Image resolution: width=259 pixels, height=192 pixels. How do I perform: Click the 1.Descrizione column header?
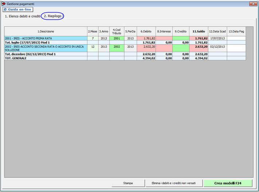point(46,31)
